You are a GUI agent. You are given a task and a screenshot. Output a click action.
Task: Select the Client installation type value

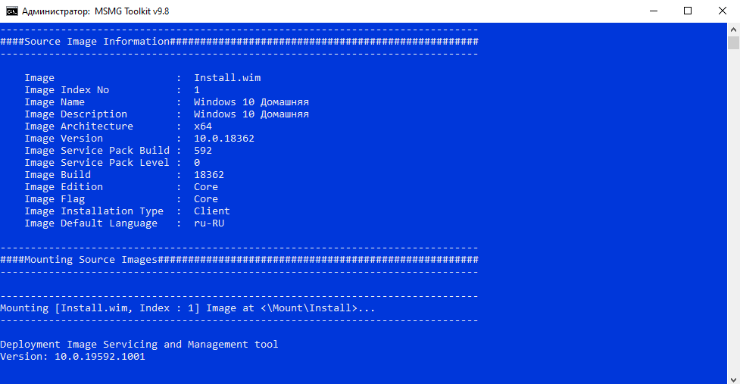[212, 211]
